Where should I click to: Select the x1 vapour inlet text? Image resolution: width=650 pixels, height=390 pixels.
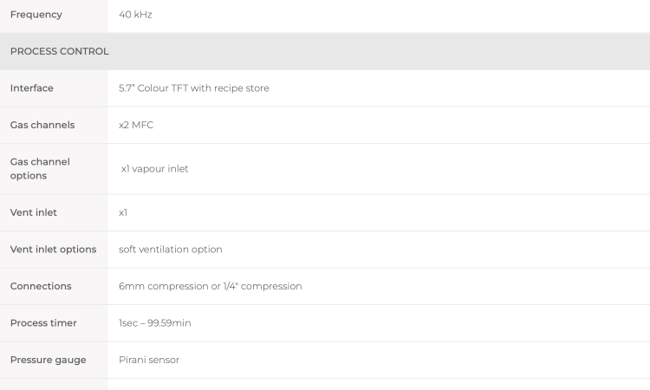point(154,169)
